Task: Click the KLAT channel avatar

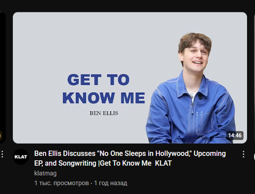Action: [x=21, y=157]
